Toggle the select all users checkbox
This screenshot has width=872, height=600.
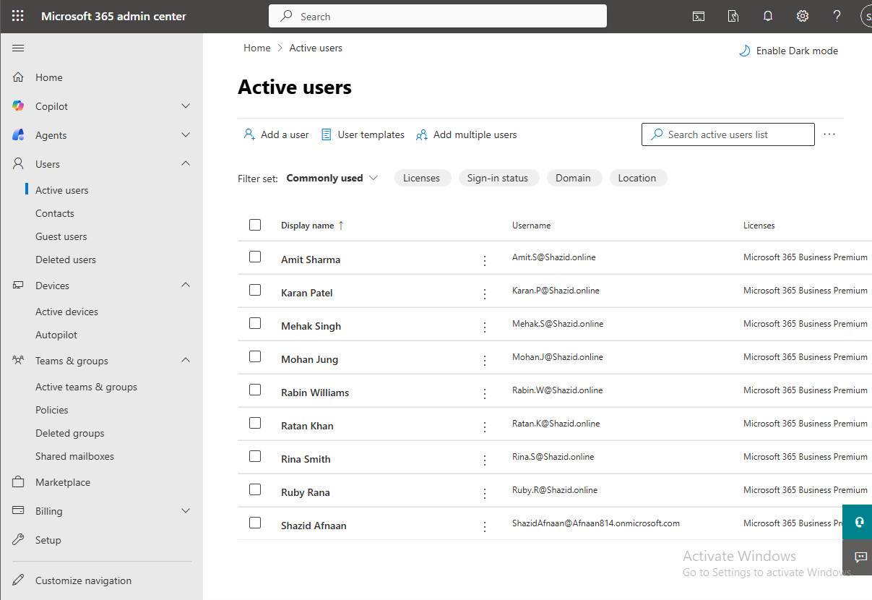pyautogui.click(x=255, y=225)
